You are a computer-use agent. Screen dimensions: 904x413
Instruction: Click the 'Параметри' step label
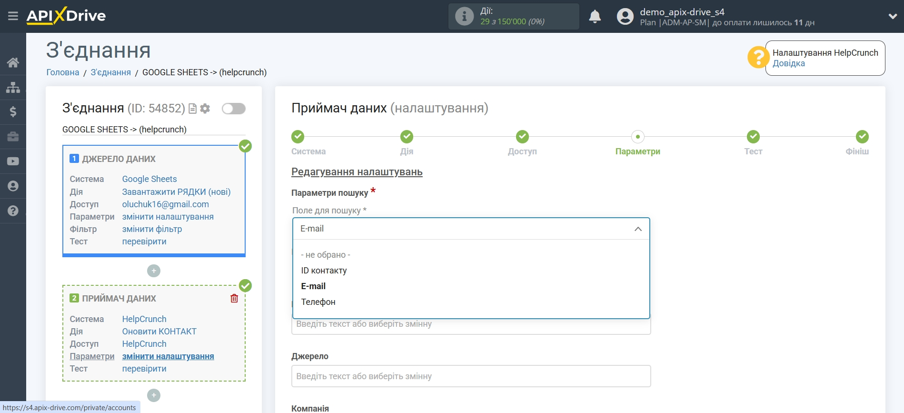(x=638, y=151)
